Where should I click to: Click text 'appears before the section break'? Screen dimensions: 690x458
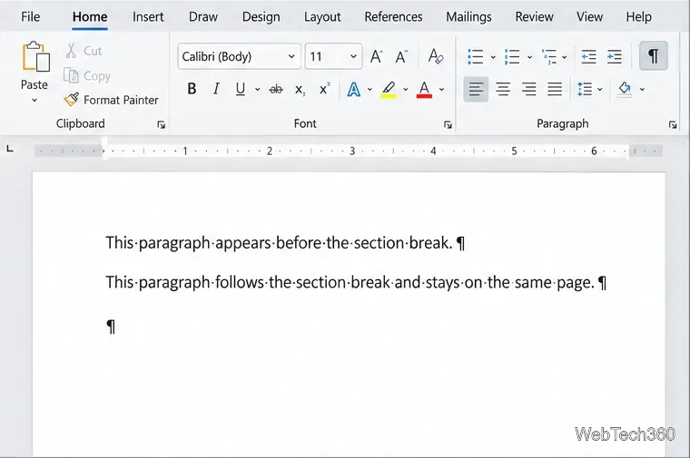tap(333, 243)
